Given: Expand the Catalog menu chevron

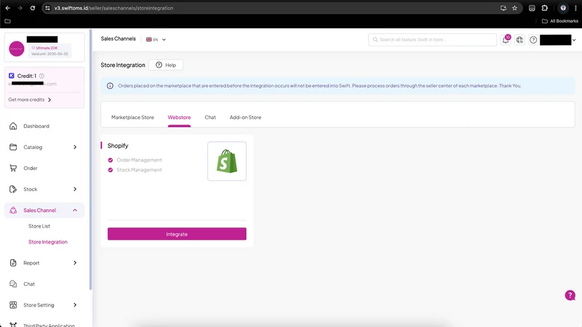Looking at the screenshot, I should 75,148.
